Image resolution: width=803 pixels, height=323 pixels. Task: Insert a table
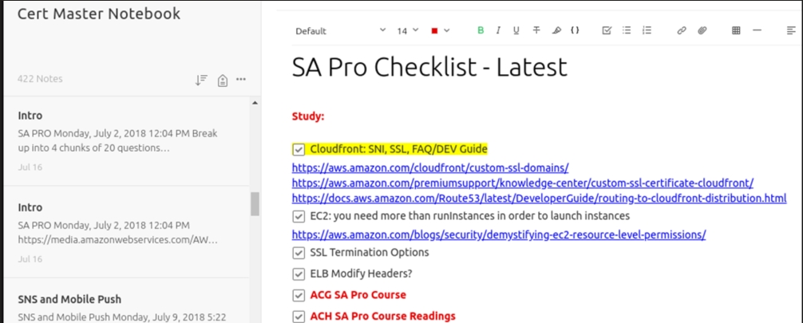coord(736,31)
